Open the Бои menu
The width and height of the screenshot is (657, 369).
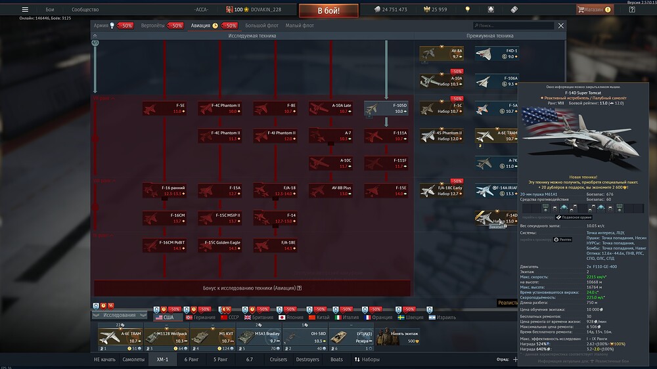click(50, 9)
